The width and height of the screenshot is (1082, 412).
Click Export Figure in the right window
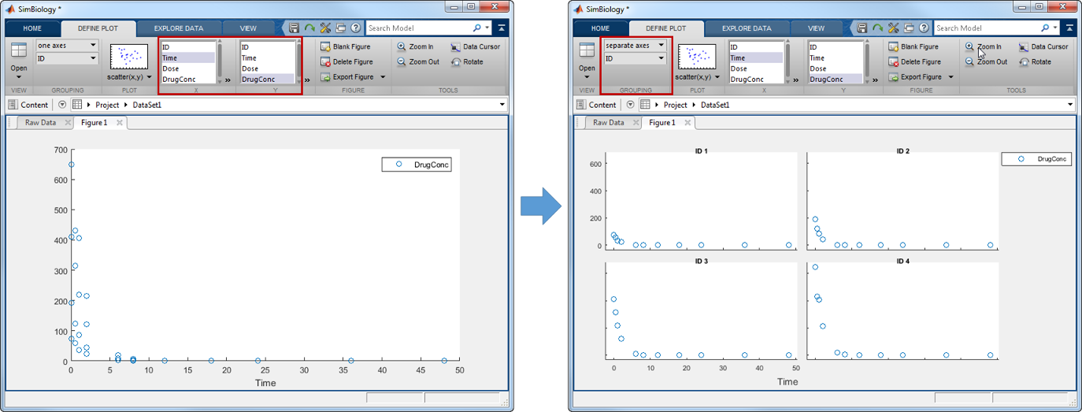916,77
